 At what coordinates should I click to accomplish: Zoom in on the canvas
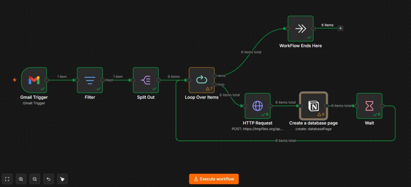(x=21, y=179)
